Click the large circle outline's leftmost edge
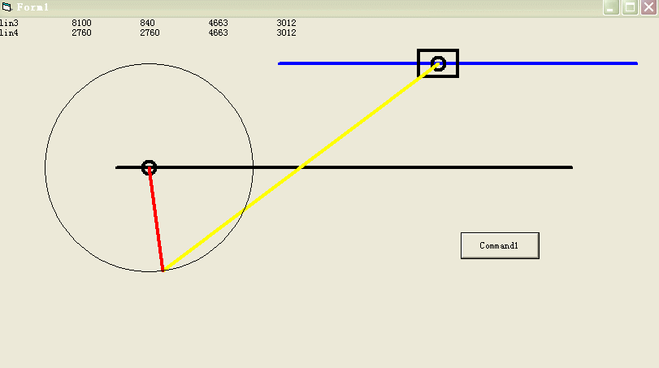This screenshot has height=368, width=659. point(46,167)
